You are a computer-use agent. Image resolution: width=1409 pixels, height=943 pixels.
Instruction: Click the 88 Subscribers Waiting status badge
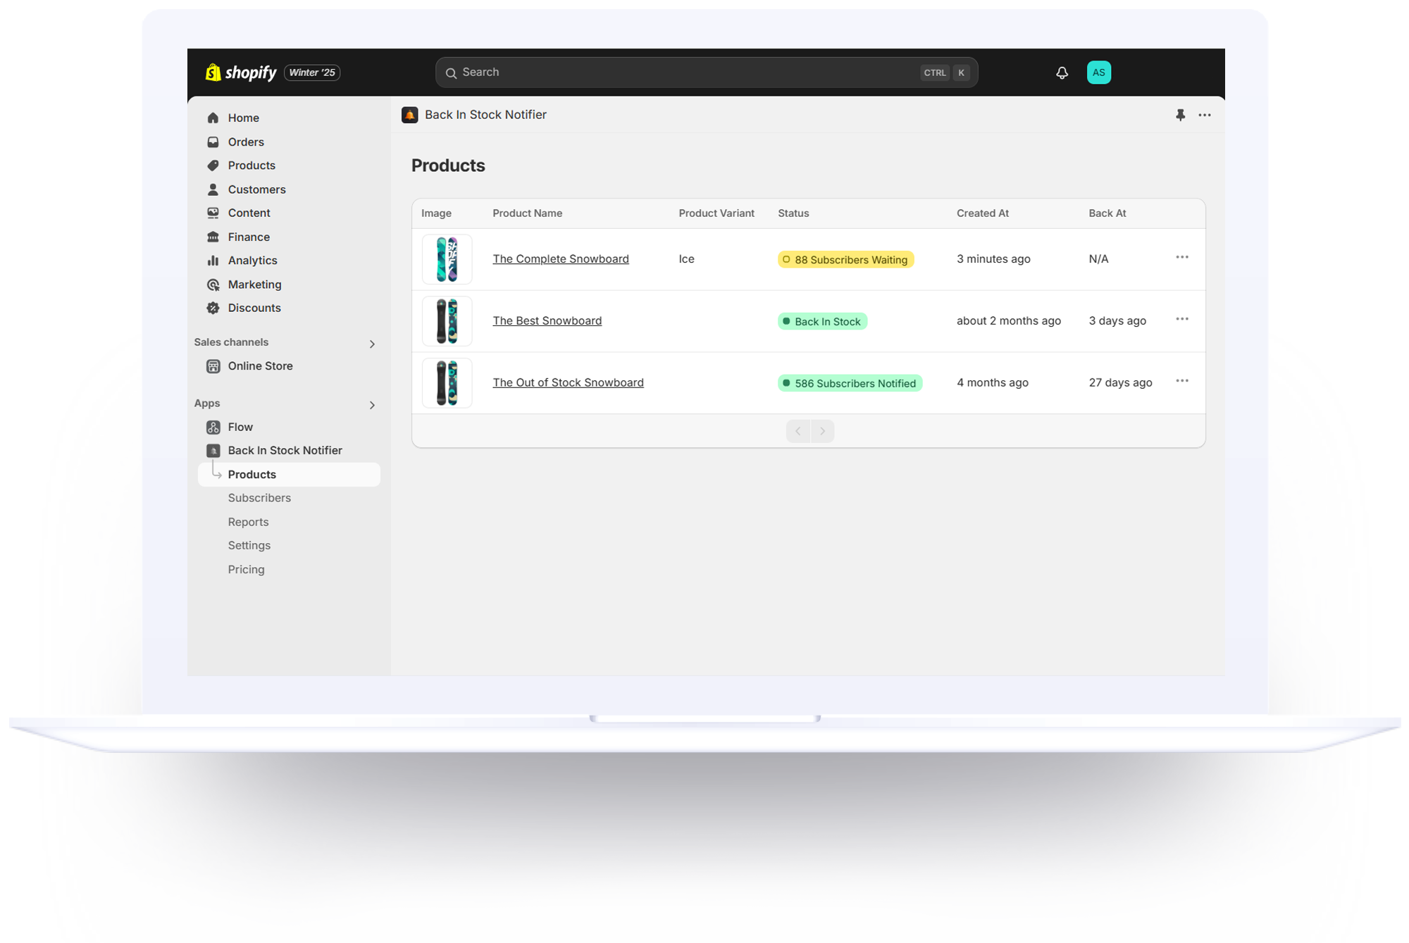pos(845,259)
